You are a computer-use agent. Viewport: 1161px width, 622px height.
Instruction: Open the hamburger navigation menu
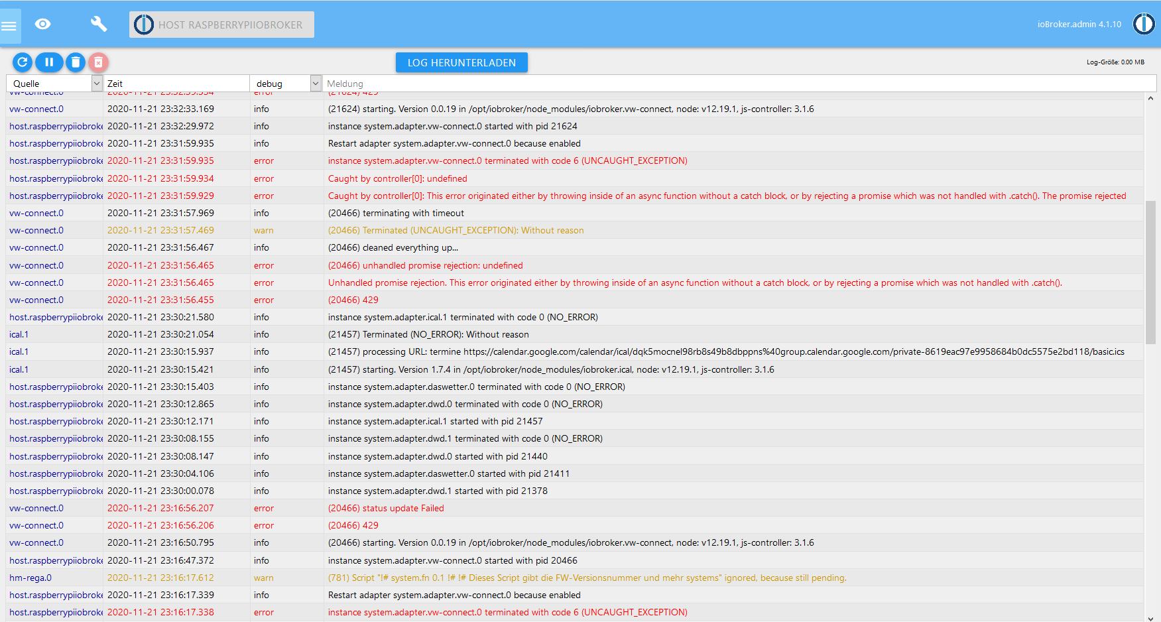pyautogui.click(x=9, y=27)
